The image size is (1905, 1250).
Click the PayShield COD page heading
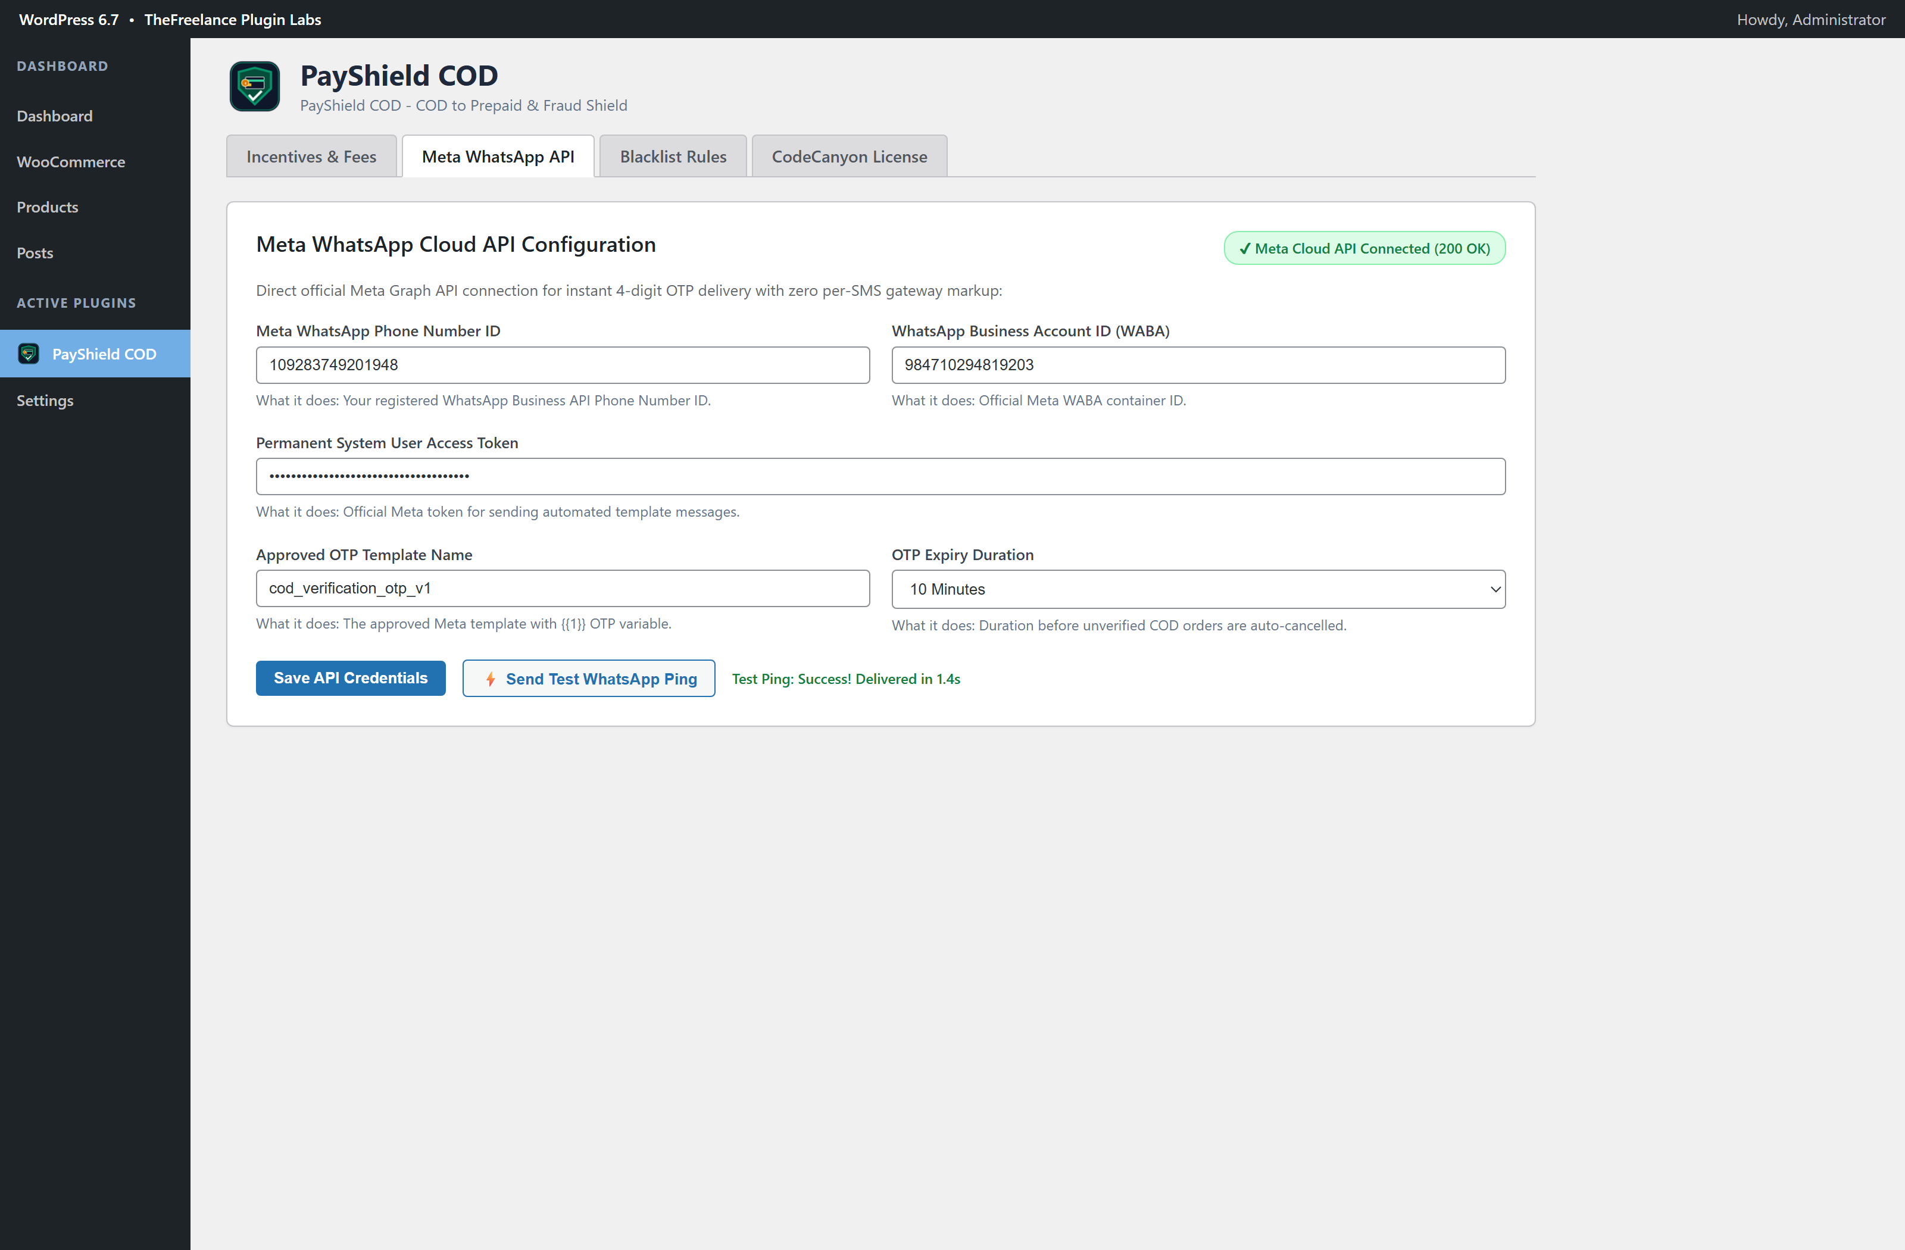coord(399,75)
